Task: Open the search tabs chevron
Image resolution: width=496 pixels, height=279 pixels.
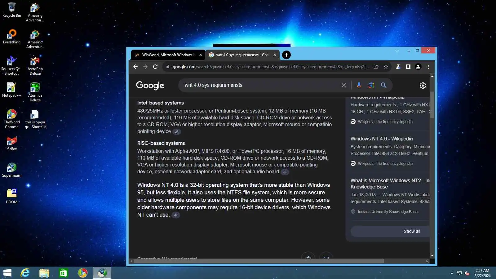Action: click(397, 51)
